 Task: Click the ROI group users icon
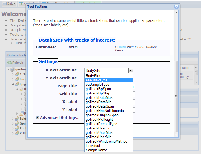17,133
